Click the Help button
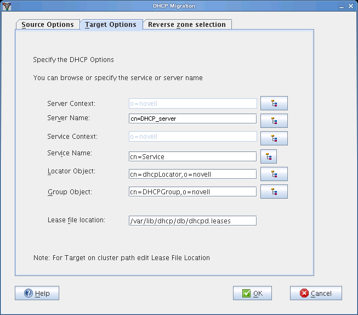This screenshot has width=358, height=315. click(37, 293)
